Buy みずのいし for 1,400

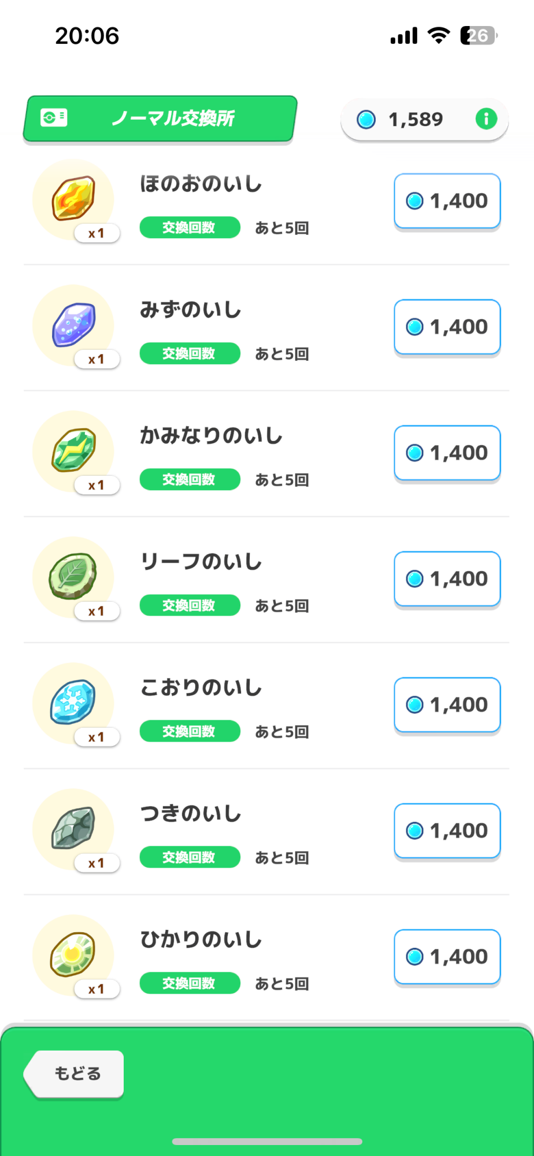click(x=447, y=327)
